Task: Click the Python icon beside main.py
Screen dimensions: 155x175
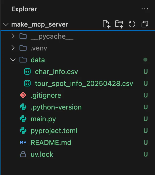Action: tap(23, 119)
